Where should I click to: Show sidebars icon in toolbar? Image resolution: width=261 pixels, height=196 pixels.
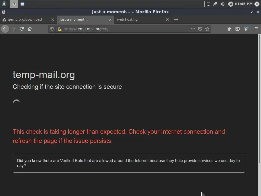click(238, 29)
